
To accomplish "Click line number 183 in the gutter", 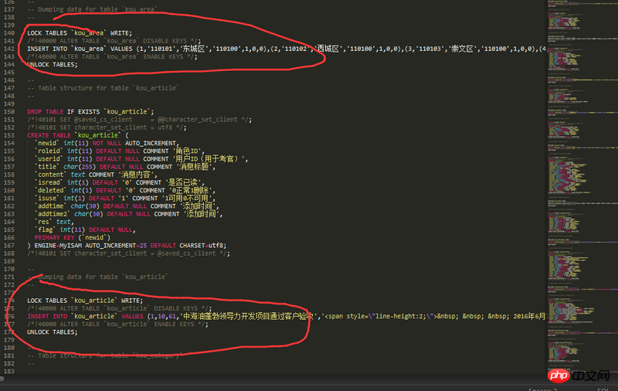I will click(x=8, y=372).
